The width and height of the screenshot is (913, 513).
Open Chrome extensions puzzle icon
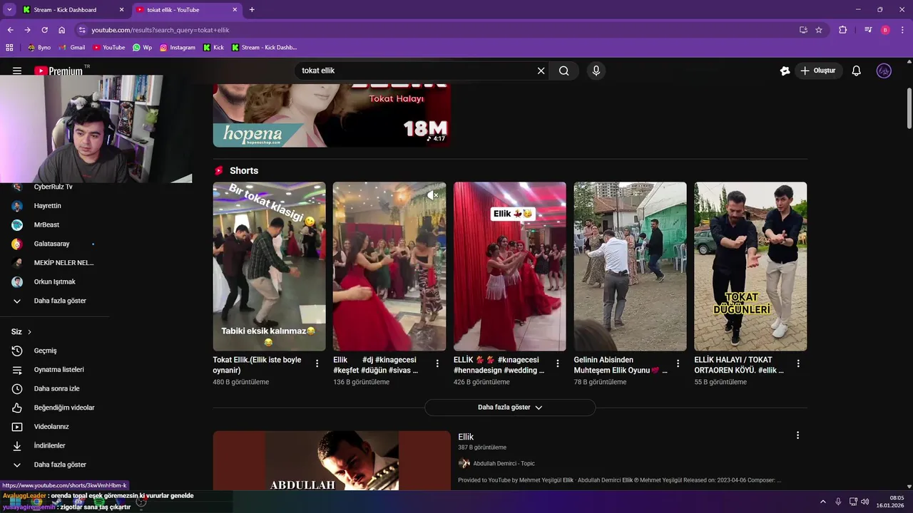click(842, 30)
